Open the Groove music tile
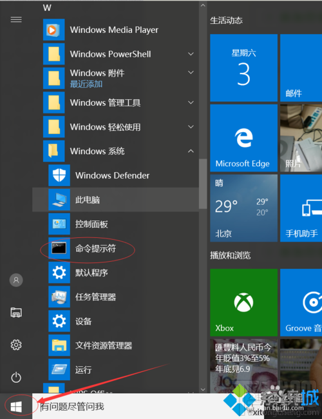The width and height of the screenshot is (322, 419). (301, 302)
